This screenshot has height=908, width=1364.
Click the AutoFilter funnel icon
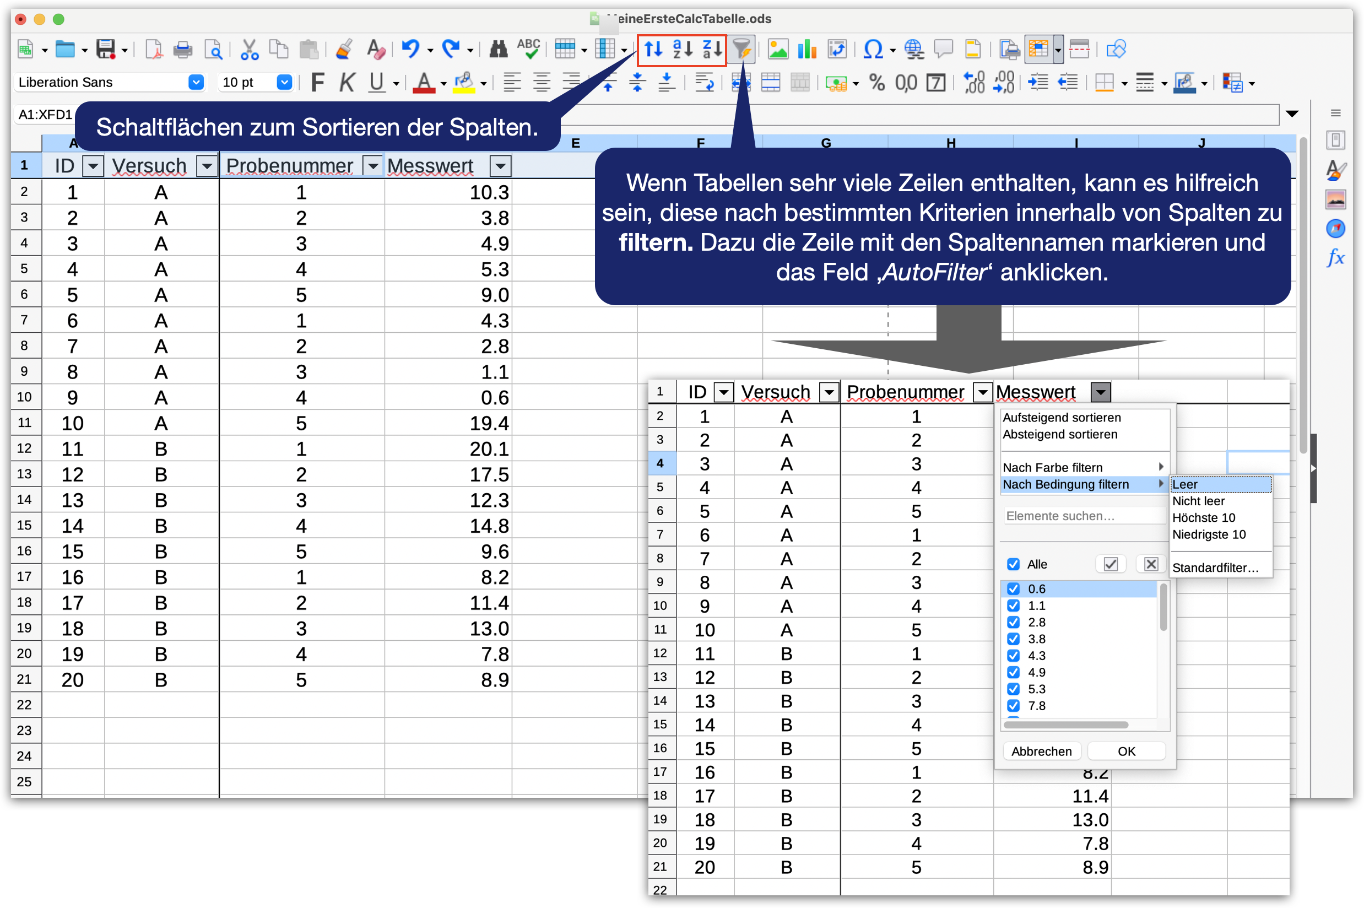point(741,50)
